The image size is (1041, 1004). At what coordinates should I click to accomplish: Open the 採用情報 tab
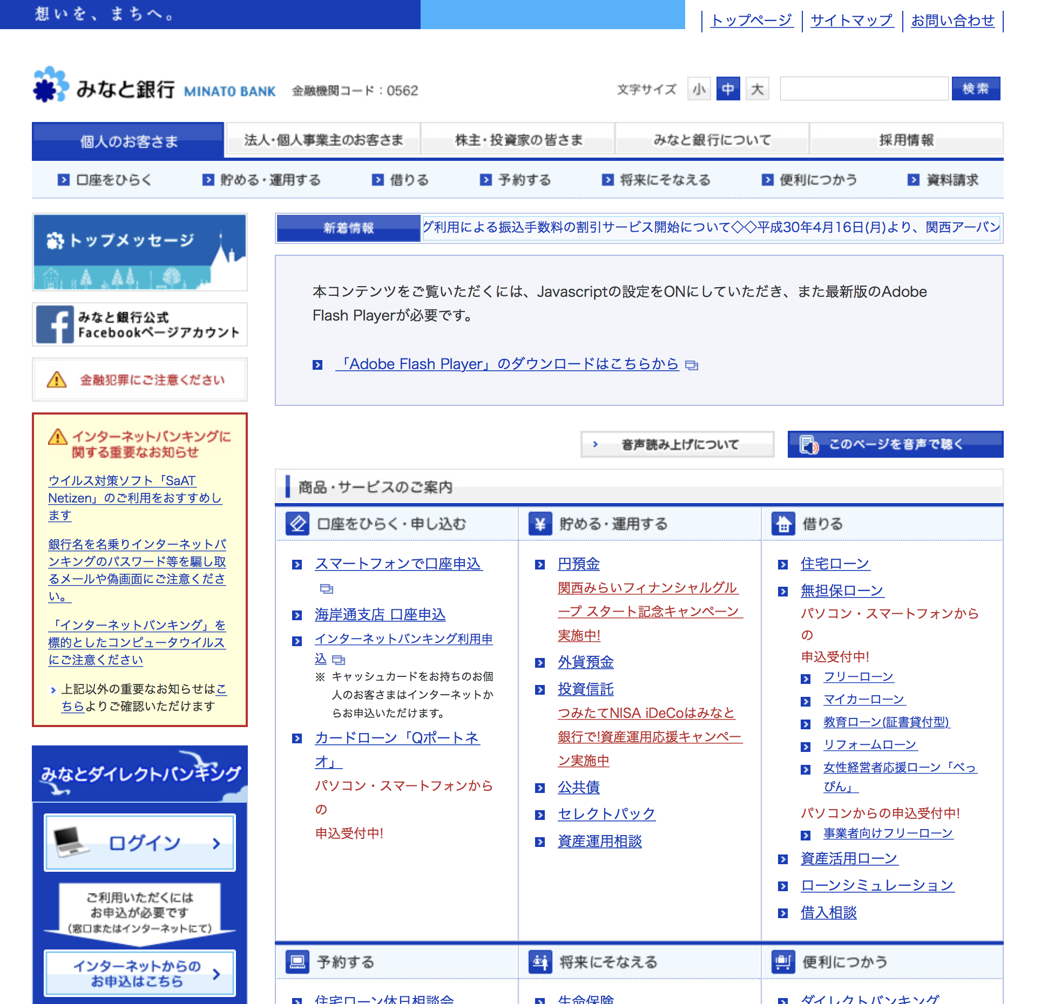907,140
